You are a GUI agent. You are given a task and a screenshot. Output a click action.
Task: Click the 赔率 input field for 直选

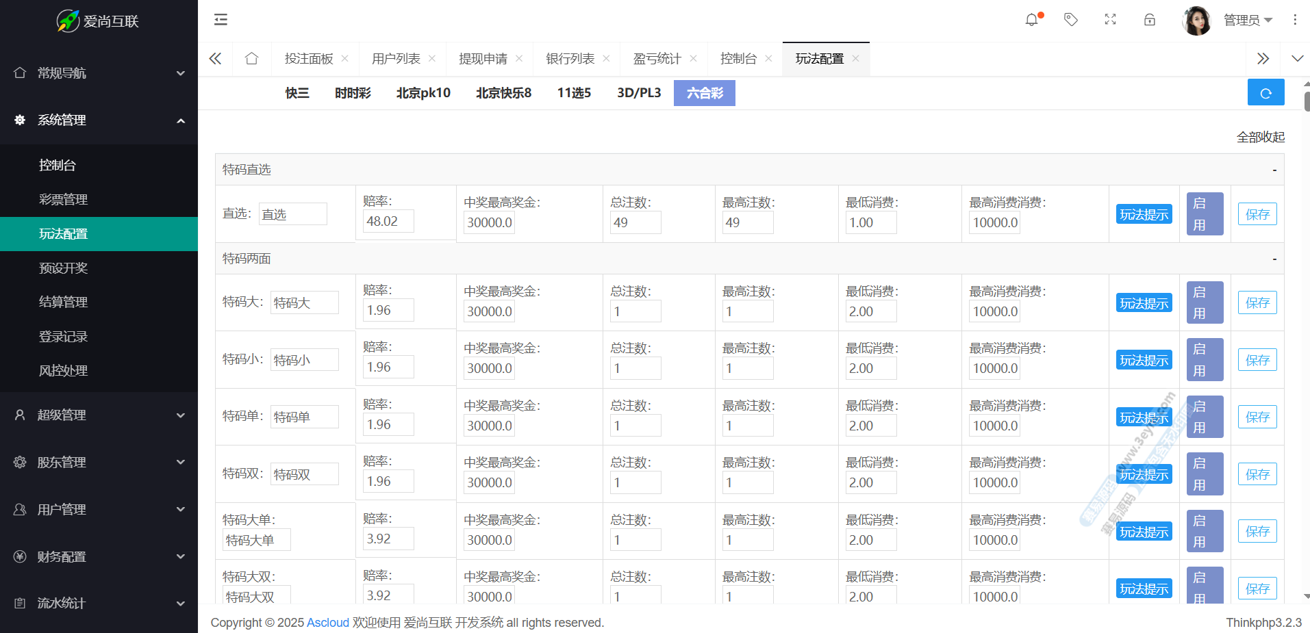coord(388,222)
